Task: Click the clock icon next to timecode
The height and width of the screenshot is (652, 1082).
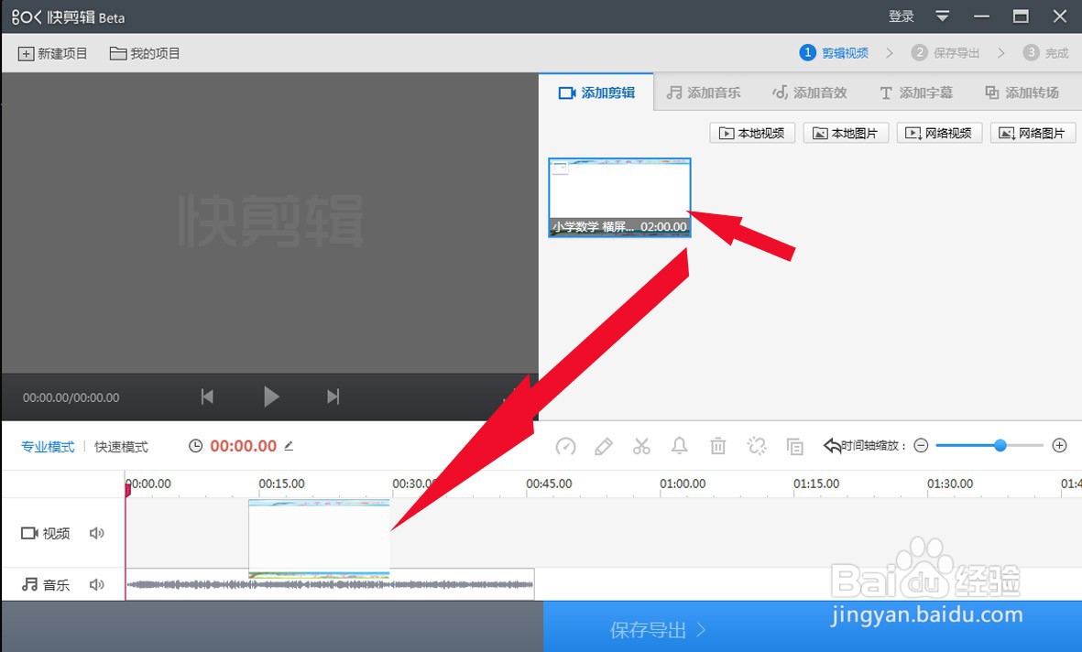Action: coord(196,446)
